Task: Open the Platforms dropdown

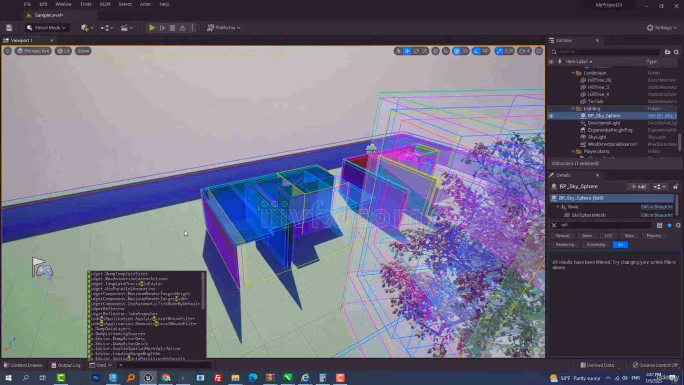Action: (224, 28)
